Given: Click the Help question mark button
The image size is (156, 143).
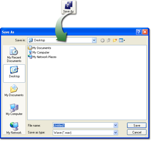Looking at the screenshot, I should click(x=139, y=32).
